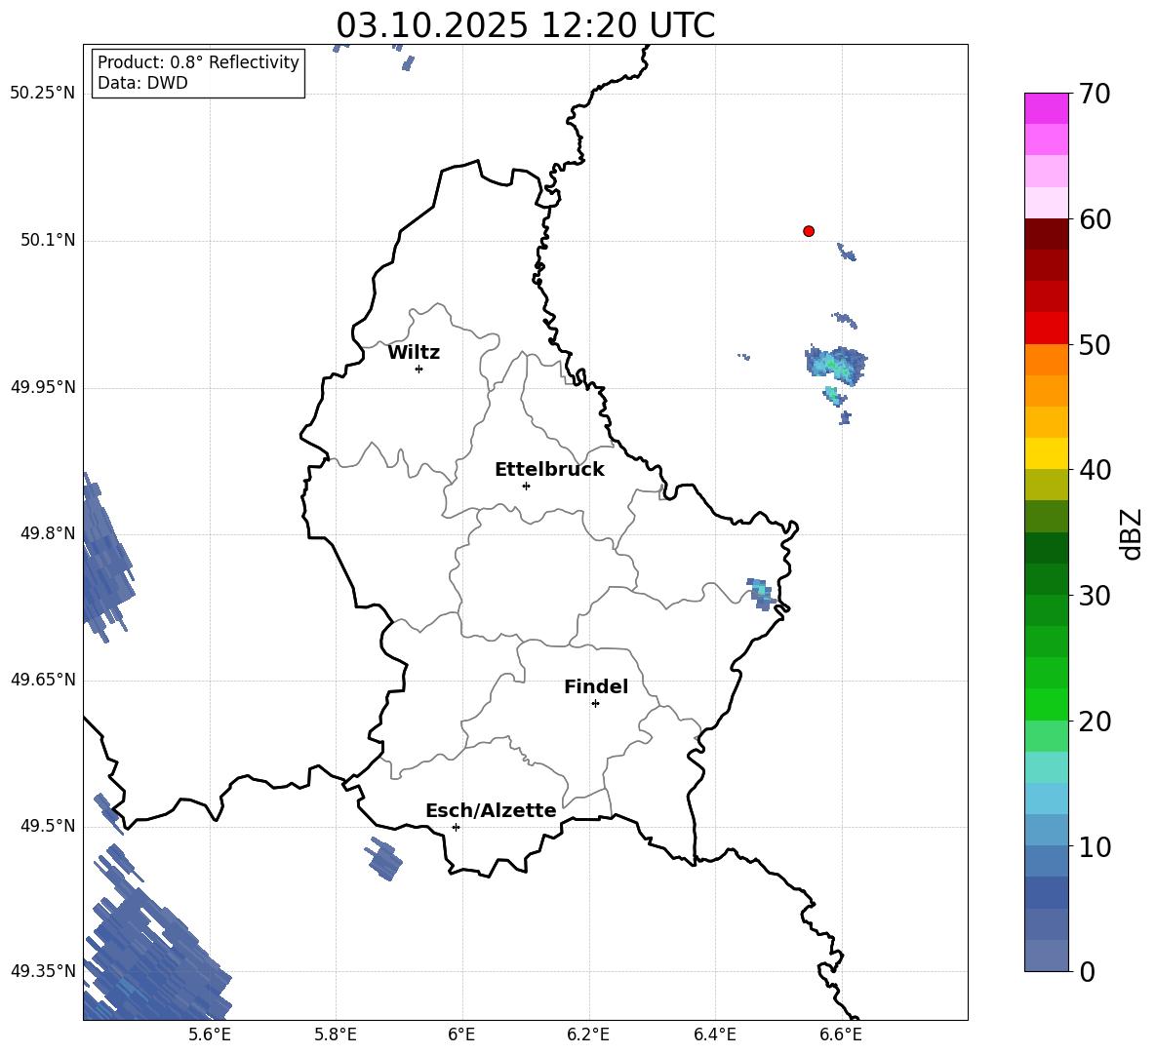Screen dimensions: 1155x1054
Task: Select the Wiltz label
Action: (414, 353)
